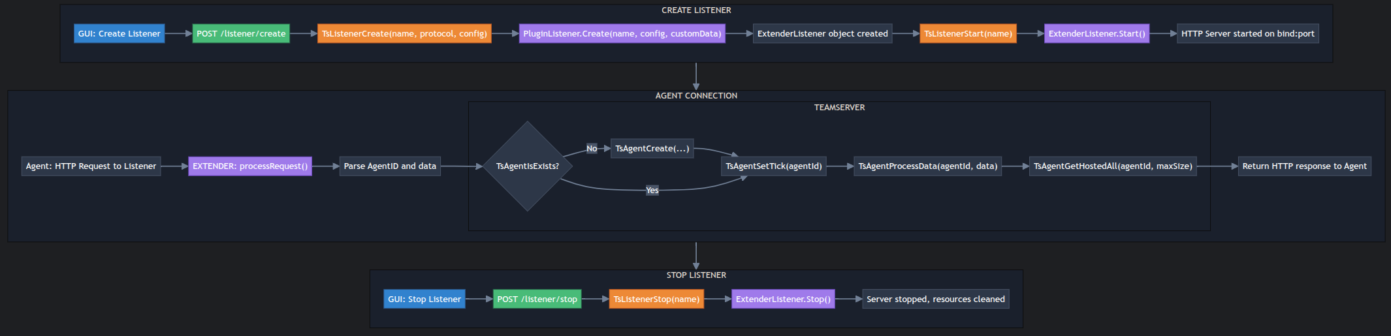The width and height of the screenshot is (1391, 336).
Task: Select the orange TsListenerStart(name) node
Action: (x=968, y=34)
